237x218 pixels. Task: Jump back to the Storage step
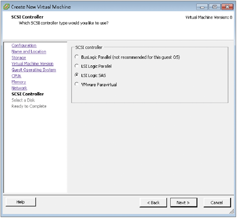click(x=18, y=58)
